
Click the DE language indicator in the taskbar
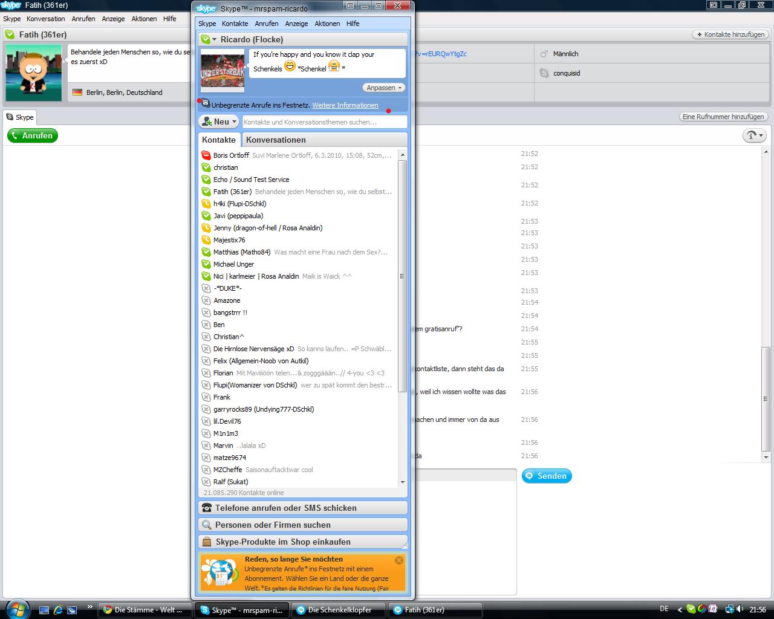tap(664, 609)
